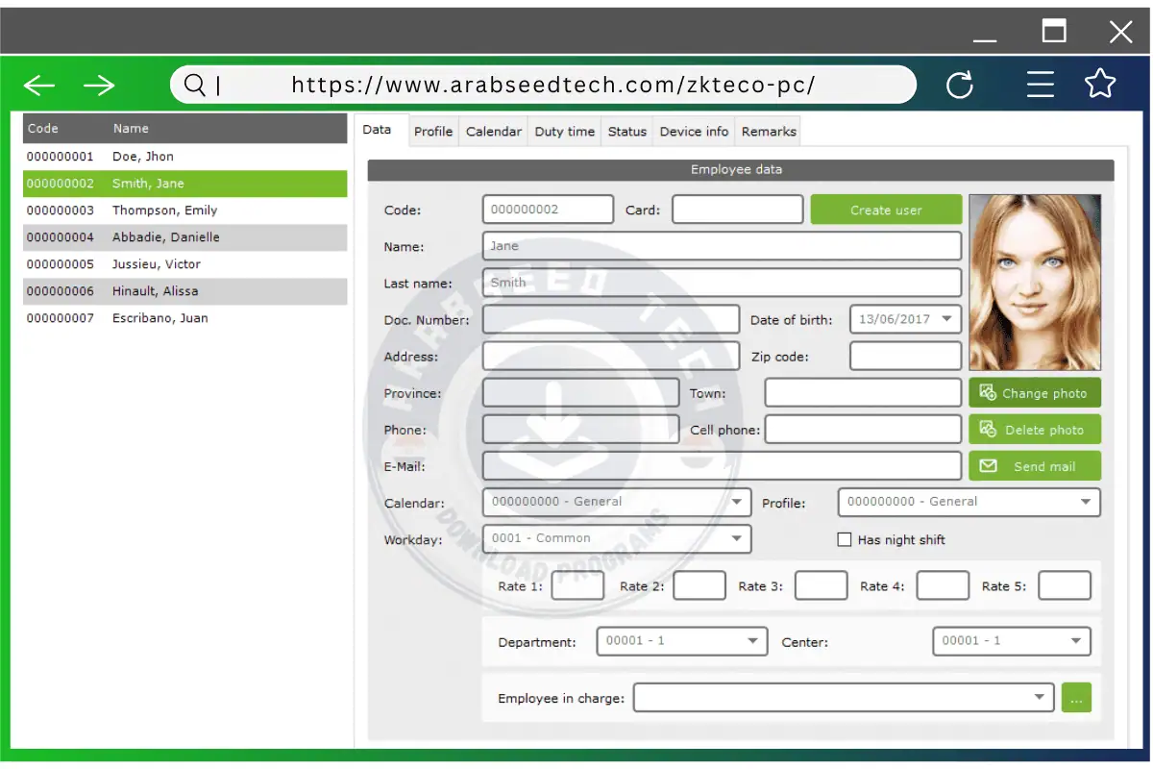Enable the Has night shift checkbox

click(x=845, y=540)
